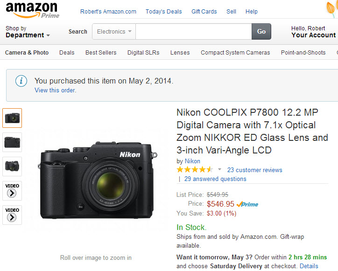
Task: Open 23 customer reviews link
Action: (x=255, y=170)
